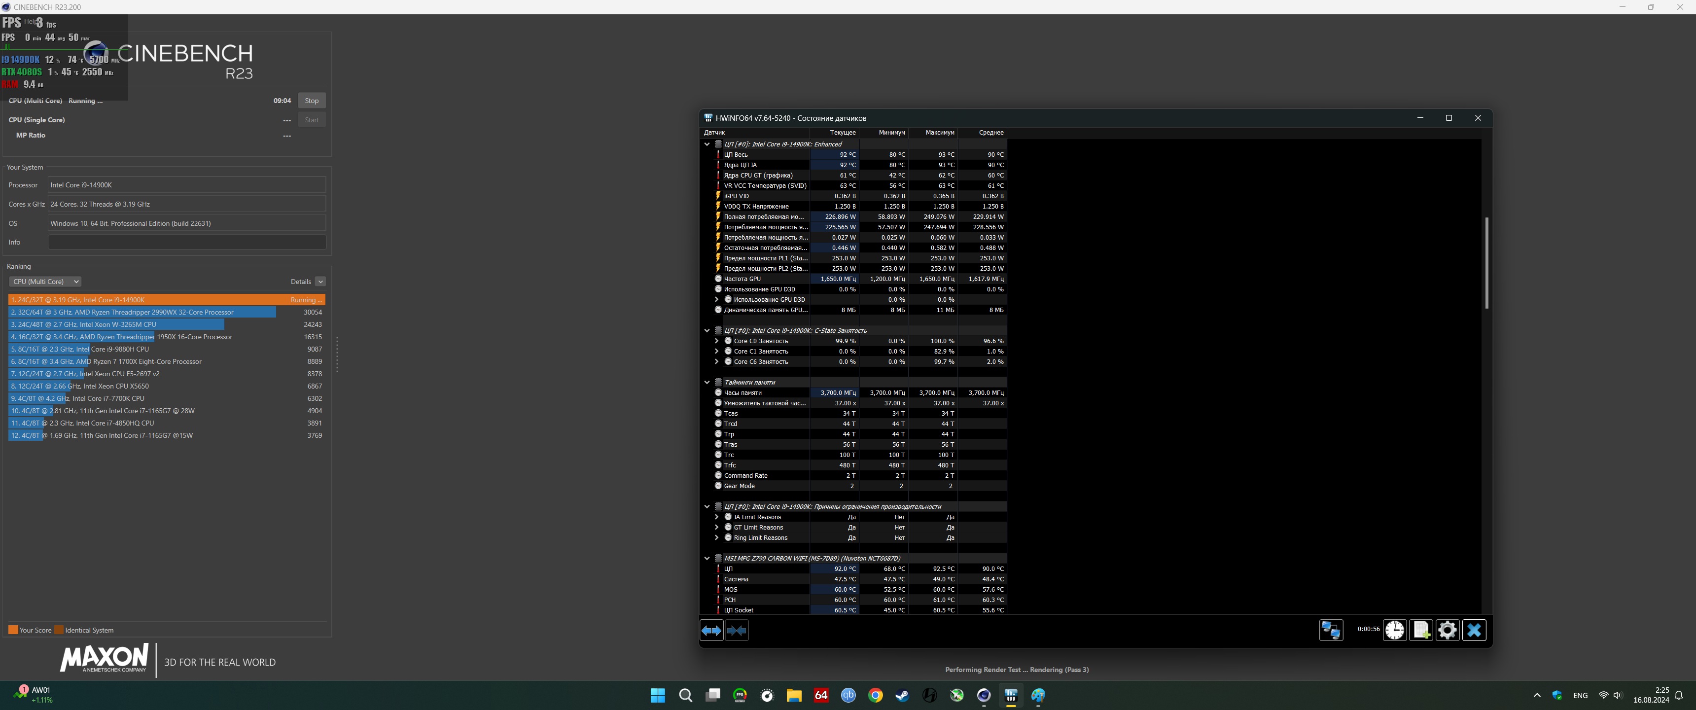Expand the Core C0 Занятость row

[x=716, y=341]
